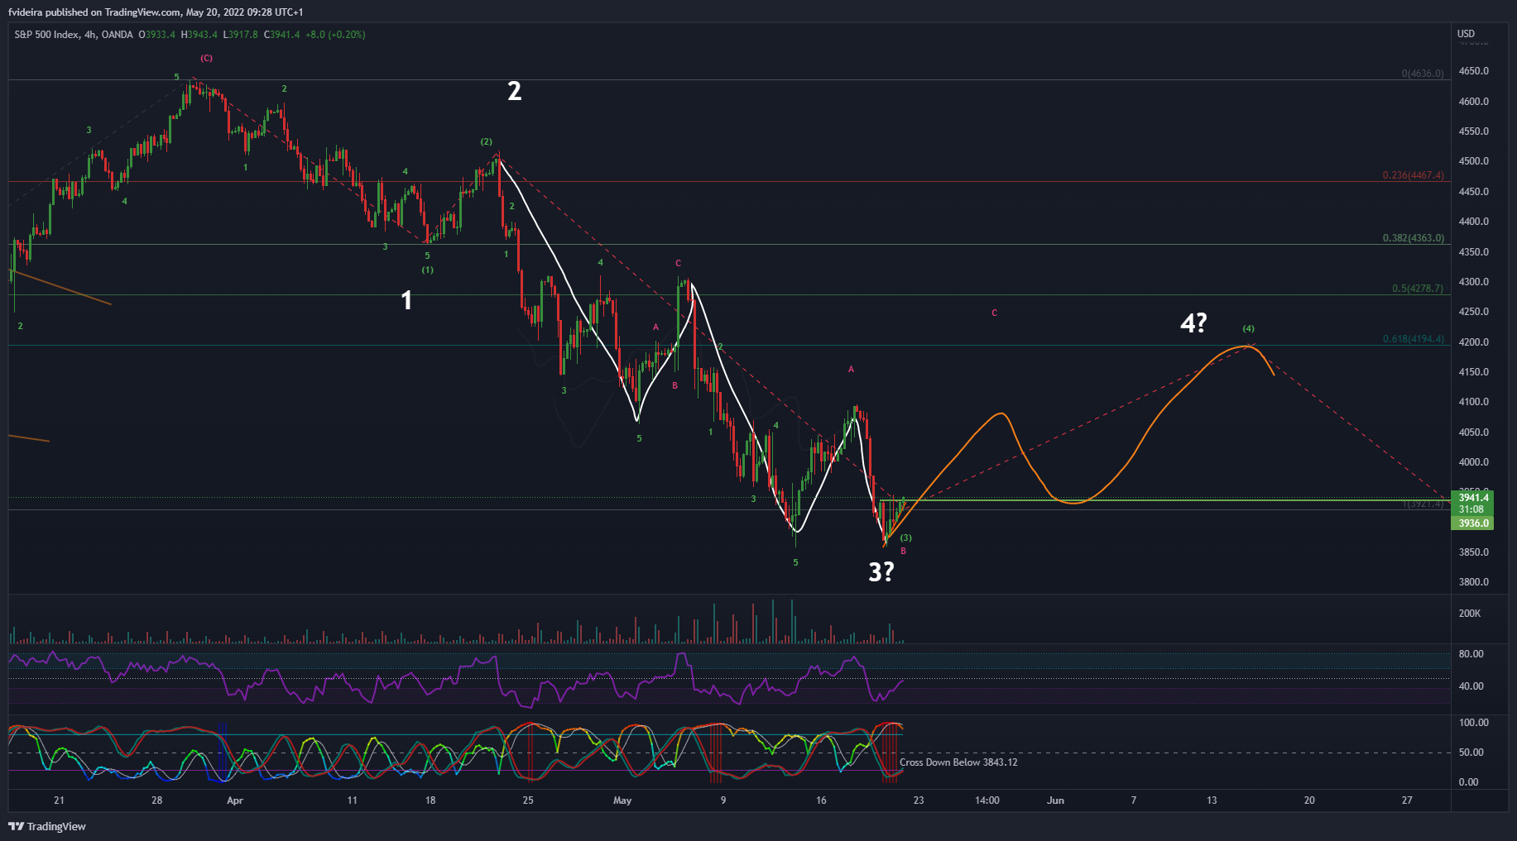Image resolution: width=1517 pixels, height=841 pixels.
Task: Click the 4650.0 price axis label
Action: 1473,71
